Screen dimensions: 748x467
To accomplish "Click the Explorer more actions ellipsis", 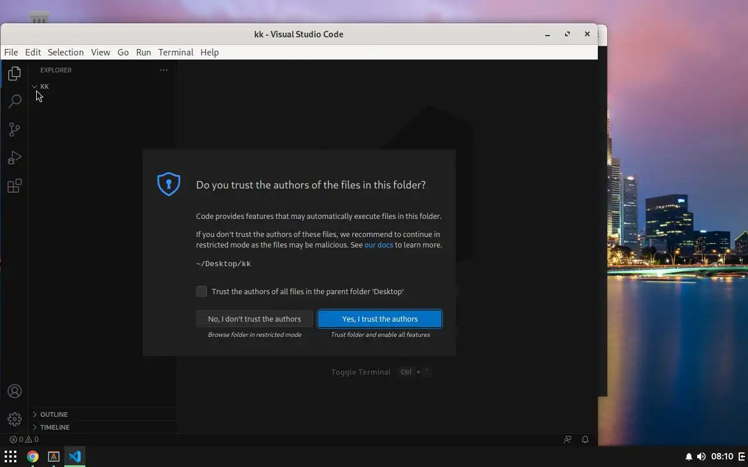I will 164,70.
